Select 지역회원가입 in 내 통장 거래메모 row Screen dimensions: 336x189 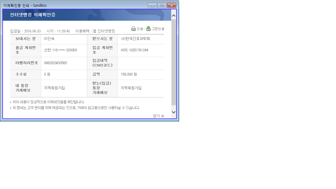(55, 88)
